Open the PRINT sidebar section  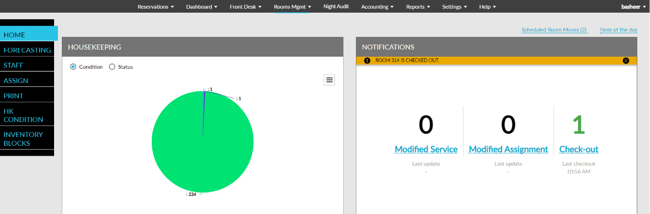coord(27,96)
